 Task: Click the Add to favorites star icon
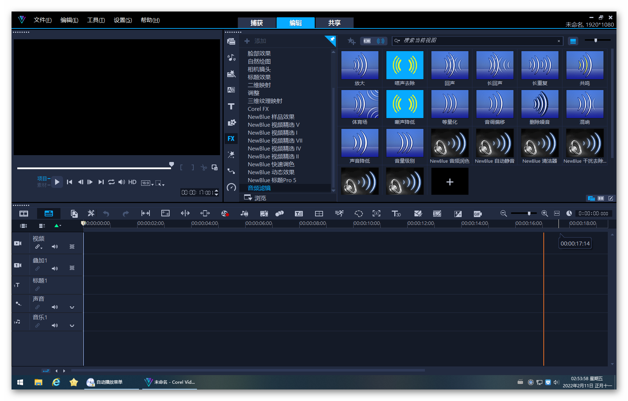point(351,41)
